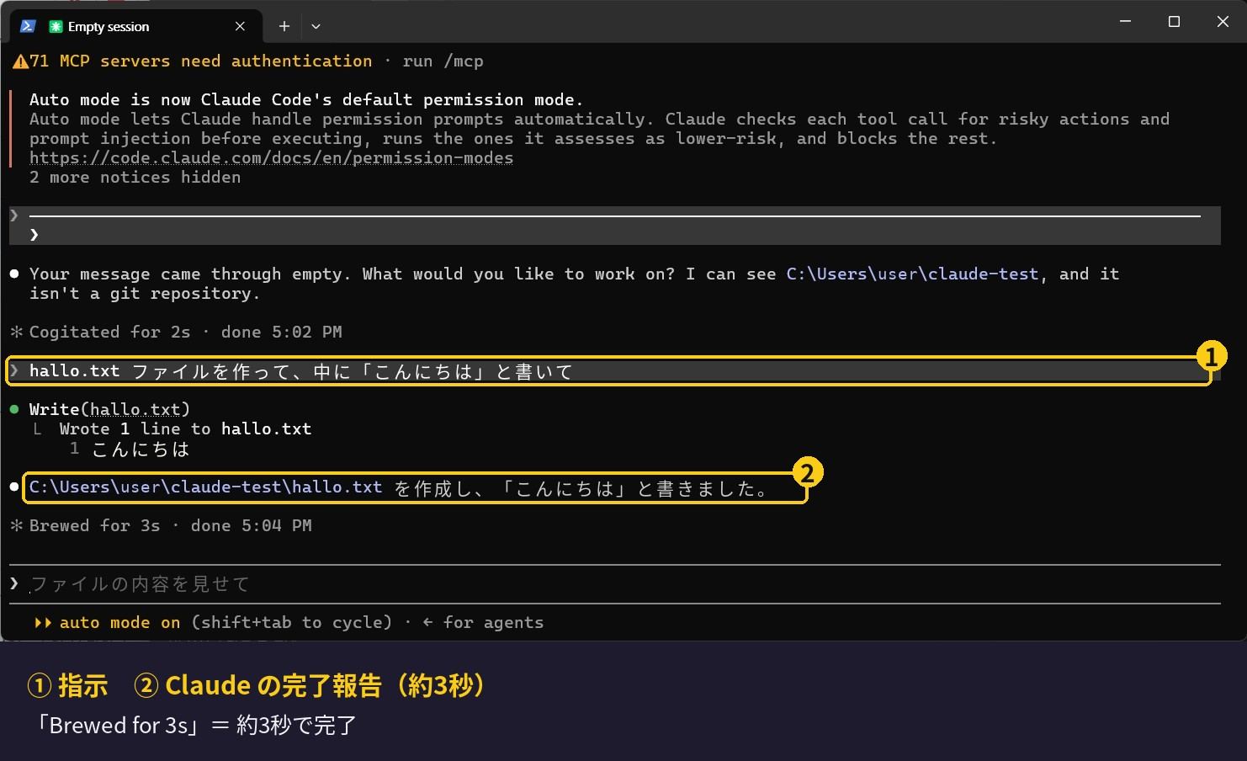The image size is (1247, 761).
Task: Click the PowerShell icon in the tab
Action: [28, 26]
